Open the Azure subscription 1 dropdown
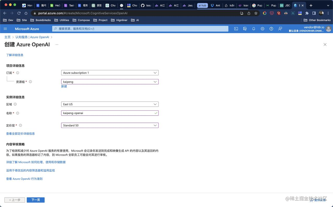 (110, 73)
